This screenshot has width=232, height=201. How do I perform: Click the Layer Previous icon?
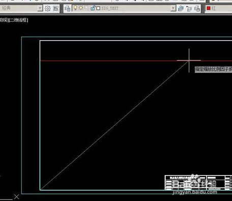tap(189, 8)
